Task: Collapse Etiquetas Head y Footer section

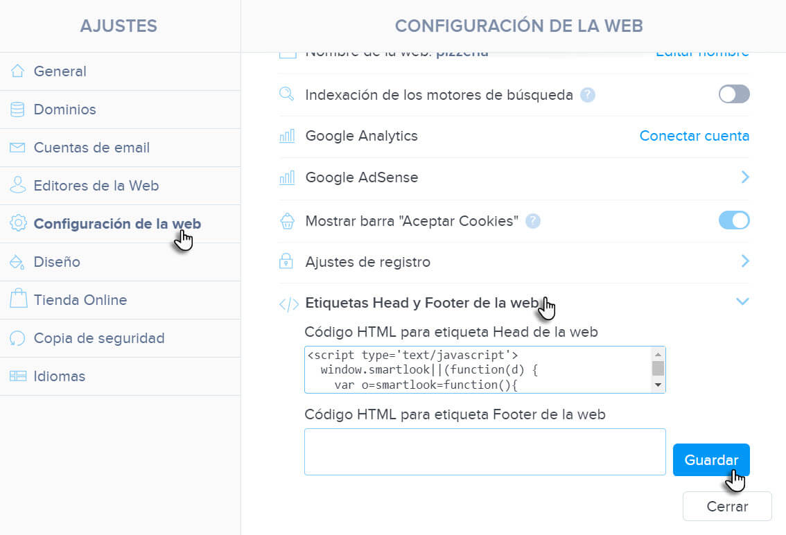Action: pos(742,301)
